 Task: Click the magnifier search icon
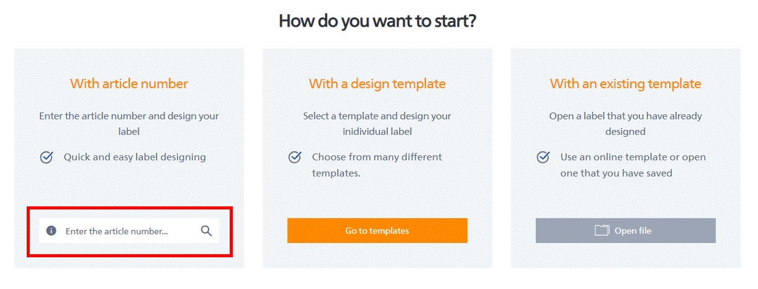tap(207, 231)
